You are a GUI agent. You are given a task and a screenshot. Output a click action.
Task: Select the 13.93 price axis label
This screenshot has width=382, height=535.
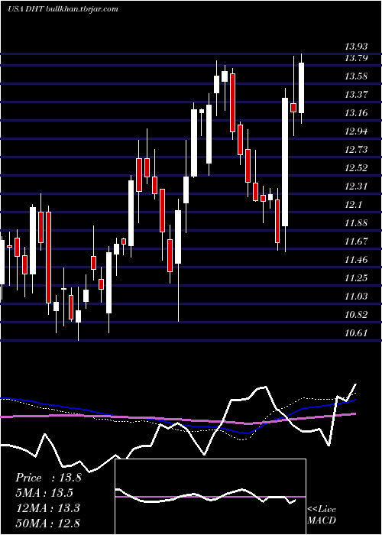click(x=356, y=47)
